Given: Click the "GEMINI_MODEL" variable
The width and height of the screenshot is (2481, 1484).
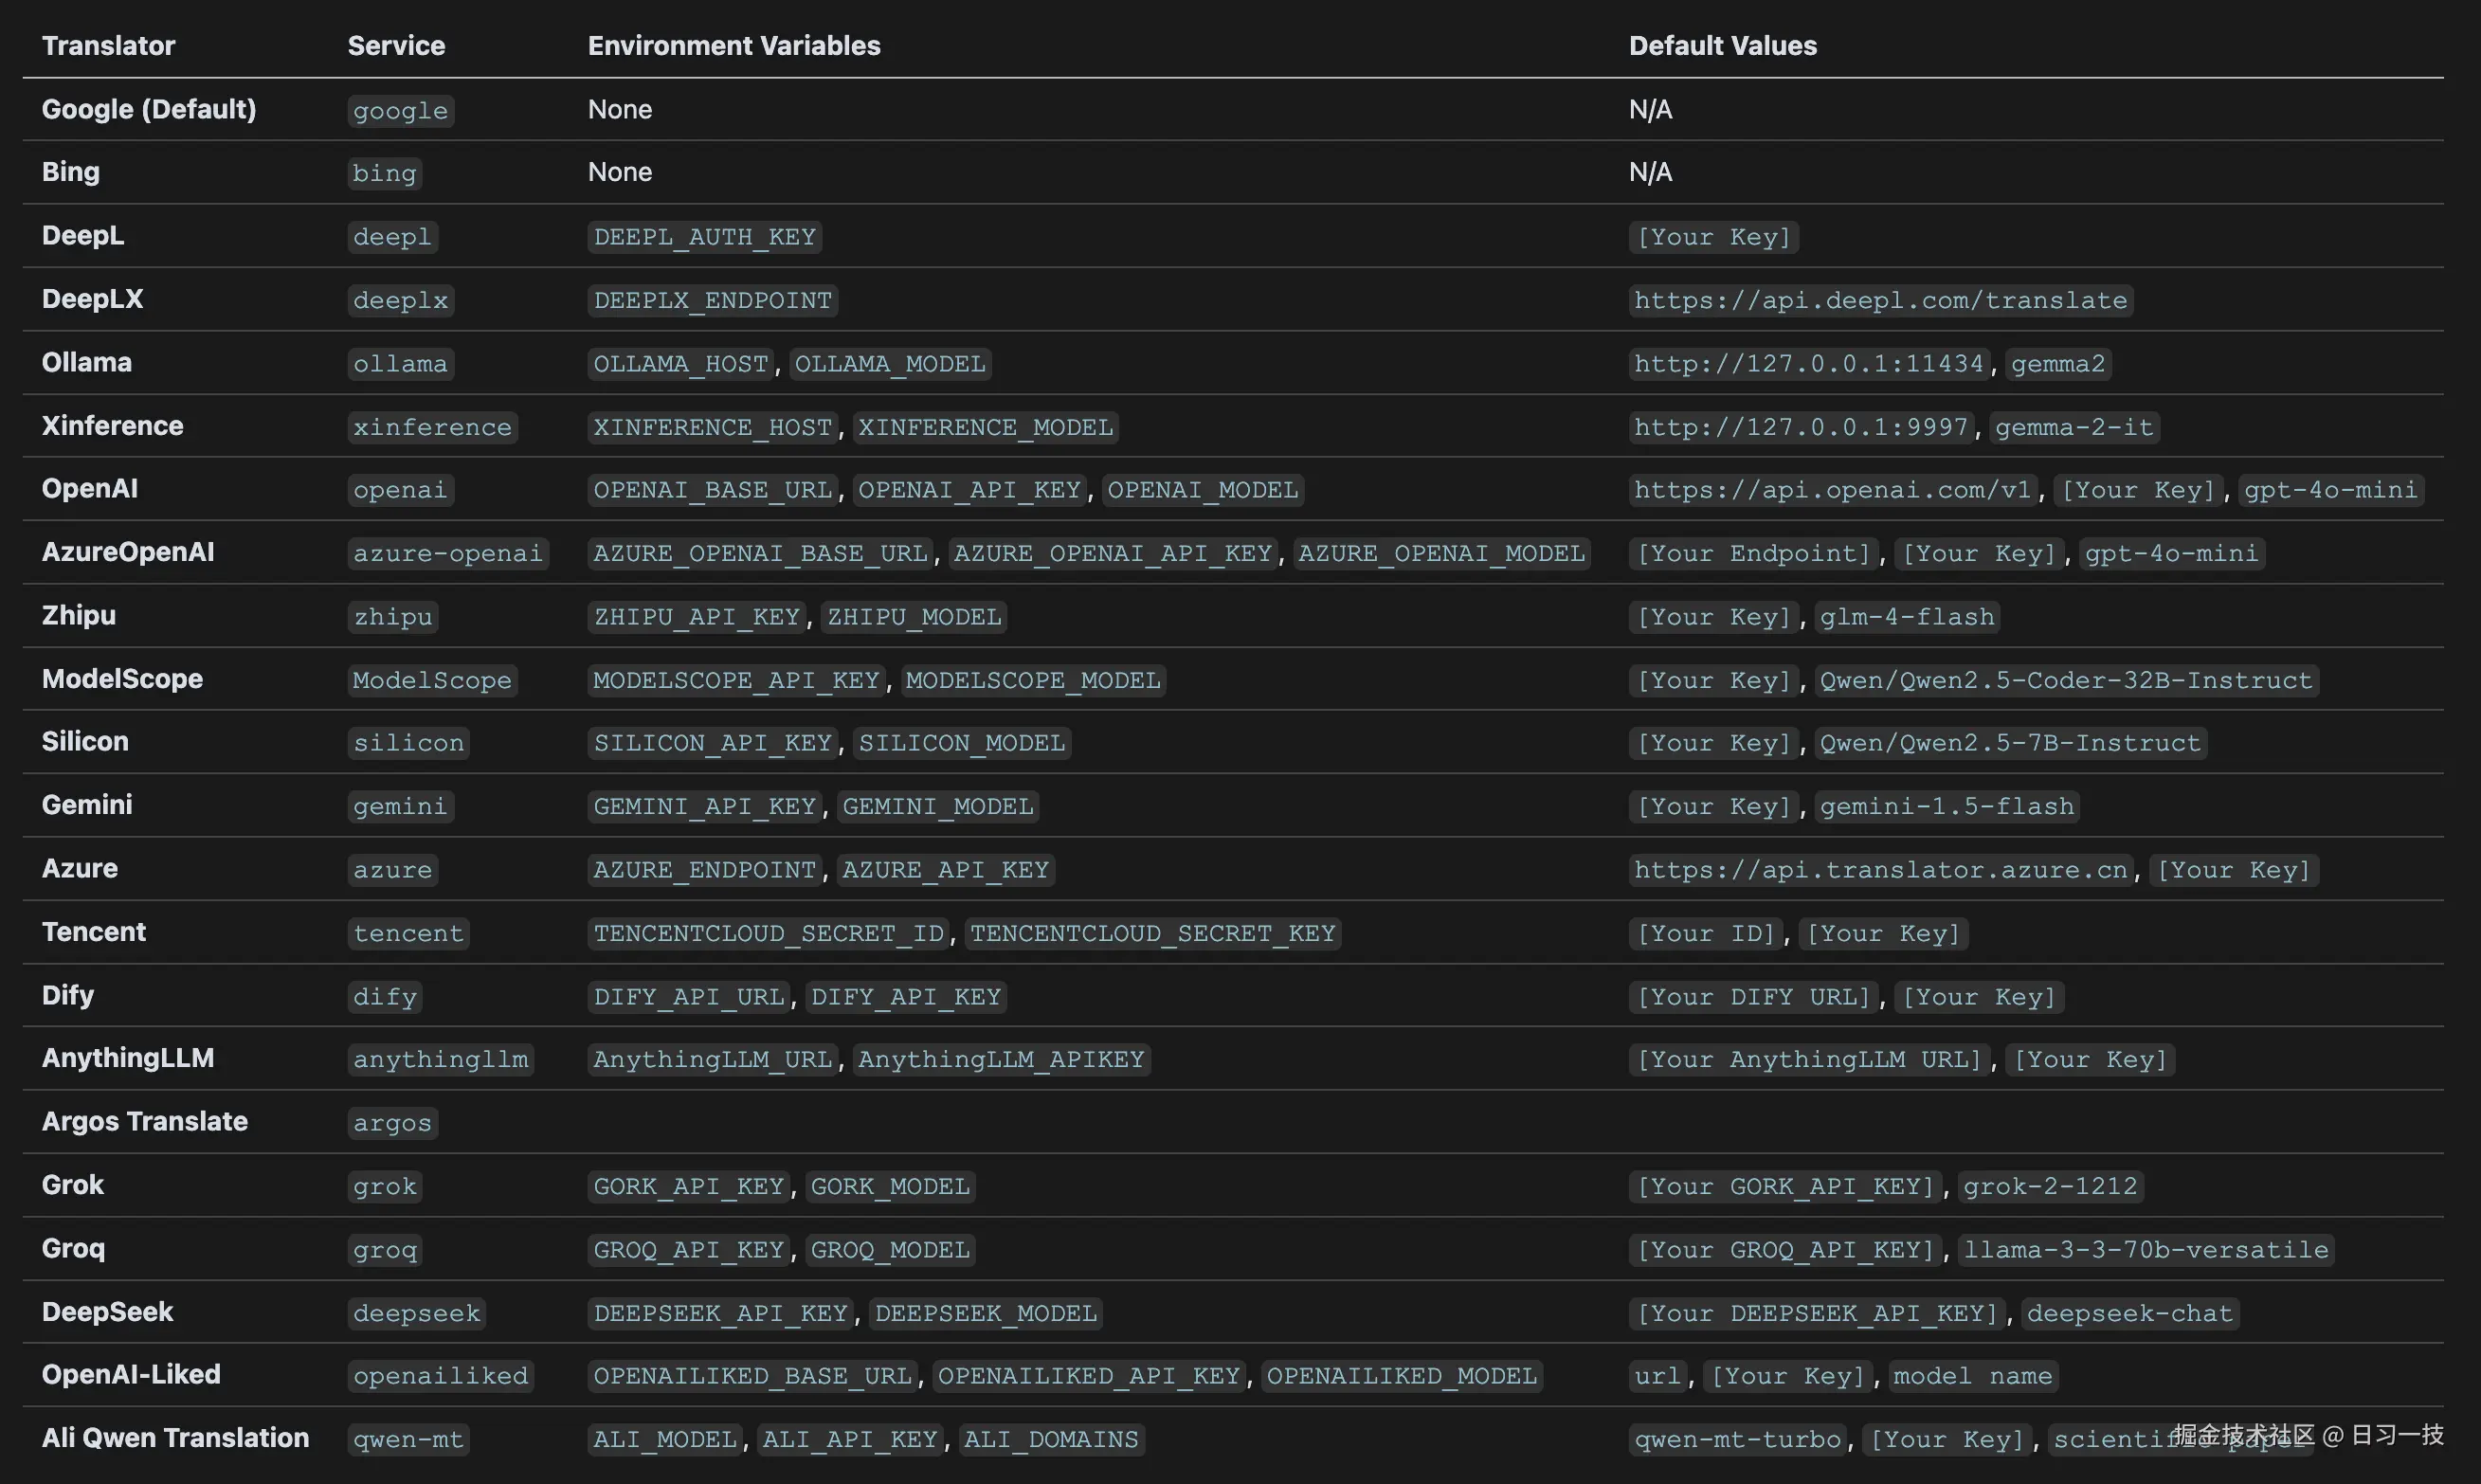Looking at the screenshot, I should tap(938, 807).
